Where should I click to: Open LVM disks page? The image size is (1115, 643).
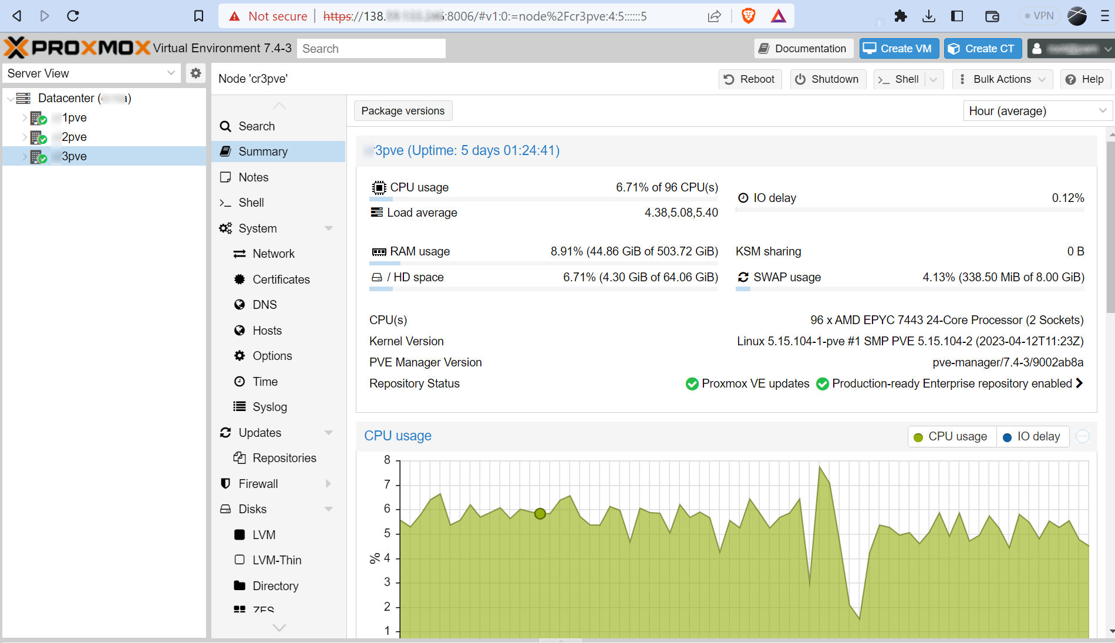click(x=278, y=535)
